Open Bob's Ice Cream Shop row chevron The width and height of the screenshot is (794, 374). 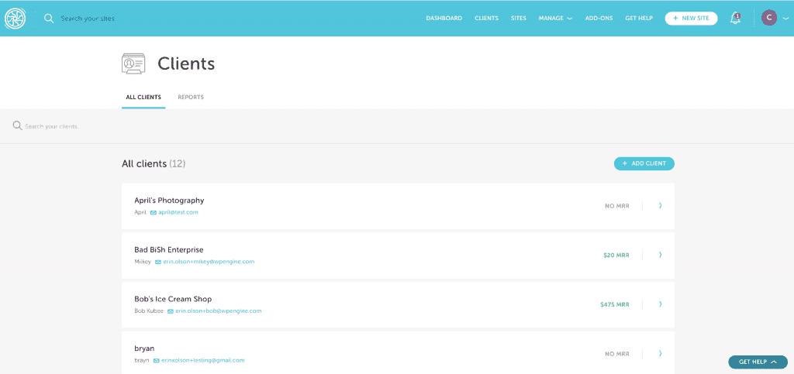tap(660, 304)
